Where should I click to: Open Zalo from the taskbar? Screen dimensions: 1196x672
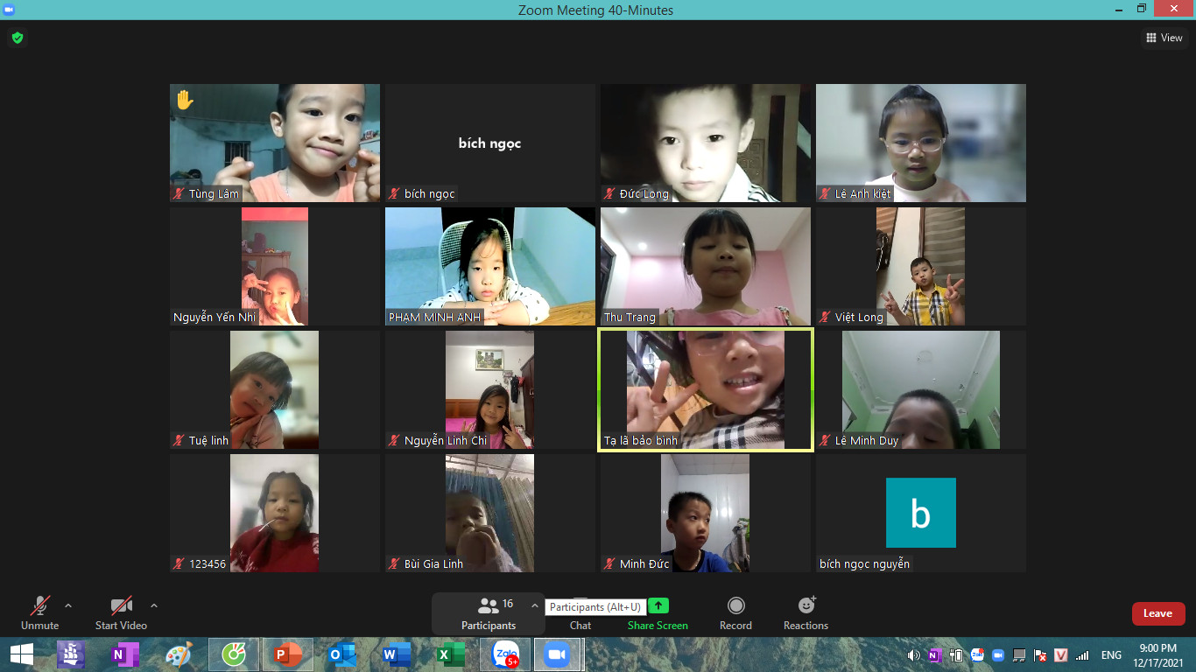pos(506,654)
